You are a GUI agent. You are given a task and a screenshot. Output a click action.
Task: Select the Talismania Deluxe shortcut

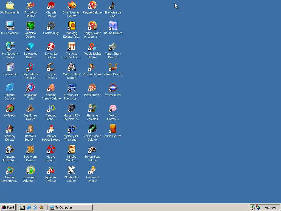pos(92,174)
